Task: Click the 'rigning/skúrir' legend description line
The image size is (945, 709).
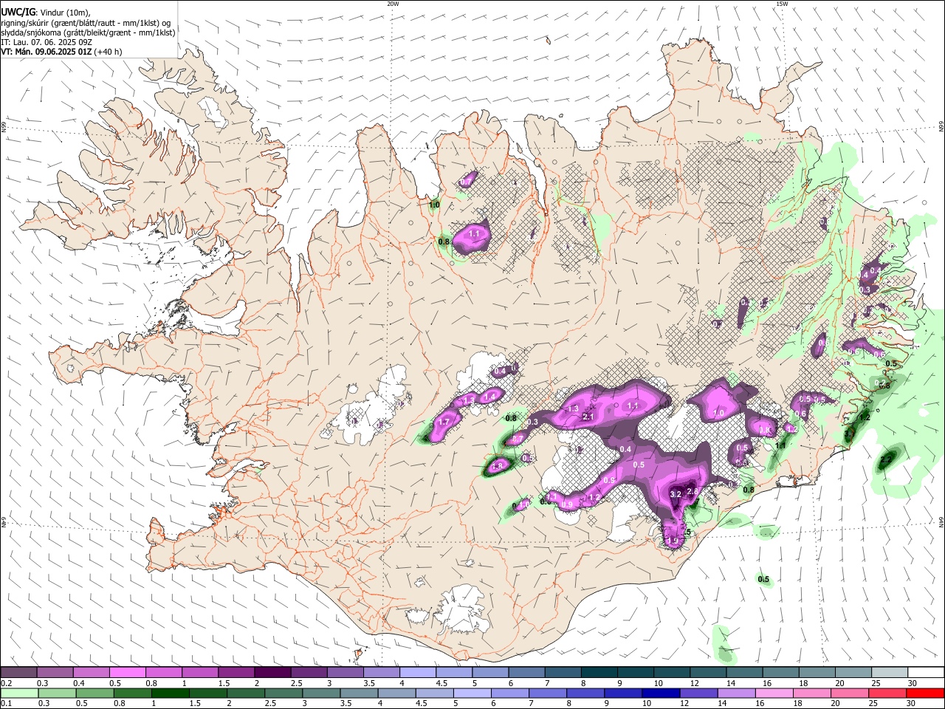Action: click(86, 23)
